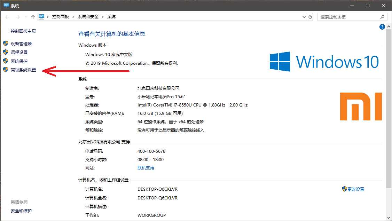Viewport: 392px width, 221px height.
Task: Select 系统 breadcrumb in address bar
Action: 111,17
